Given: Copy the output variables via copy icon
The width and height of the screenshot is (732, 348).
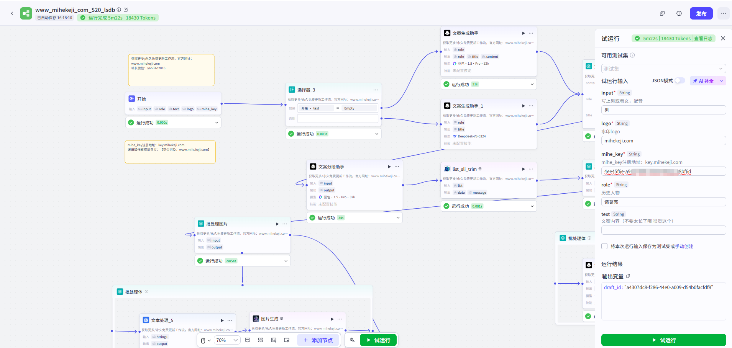Looking at the screenshot, I should [x=628, y=276].
